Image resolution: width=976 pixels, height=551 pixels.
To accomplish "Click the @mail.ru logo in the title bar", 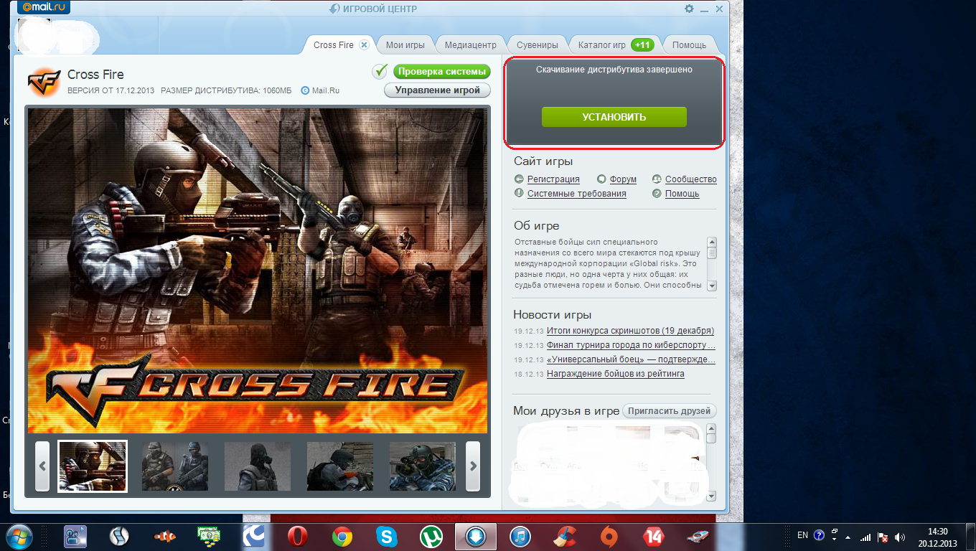I will coord(45,7).
